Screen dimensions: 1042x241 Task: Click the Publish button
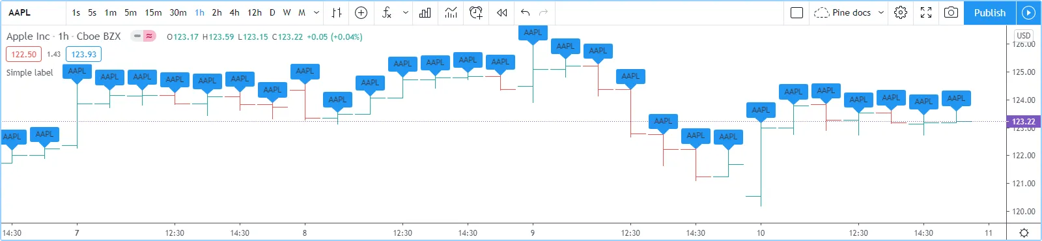pyautogui.click(x=990, y=12)
